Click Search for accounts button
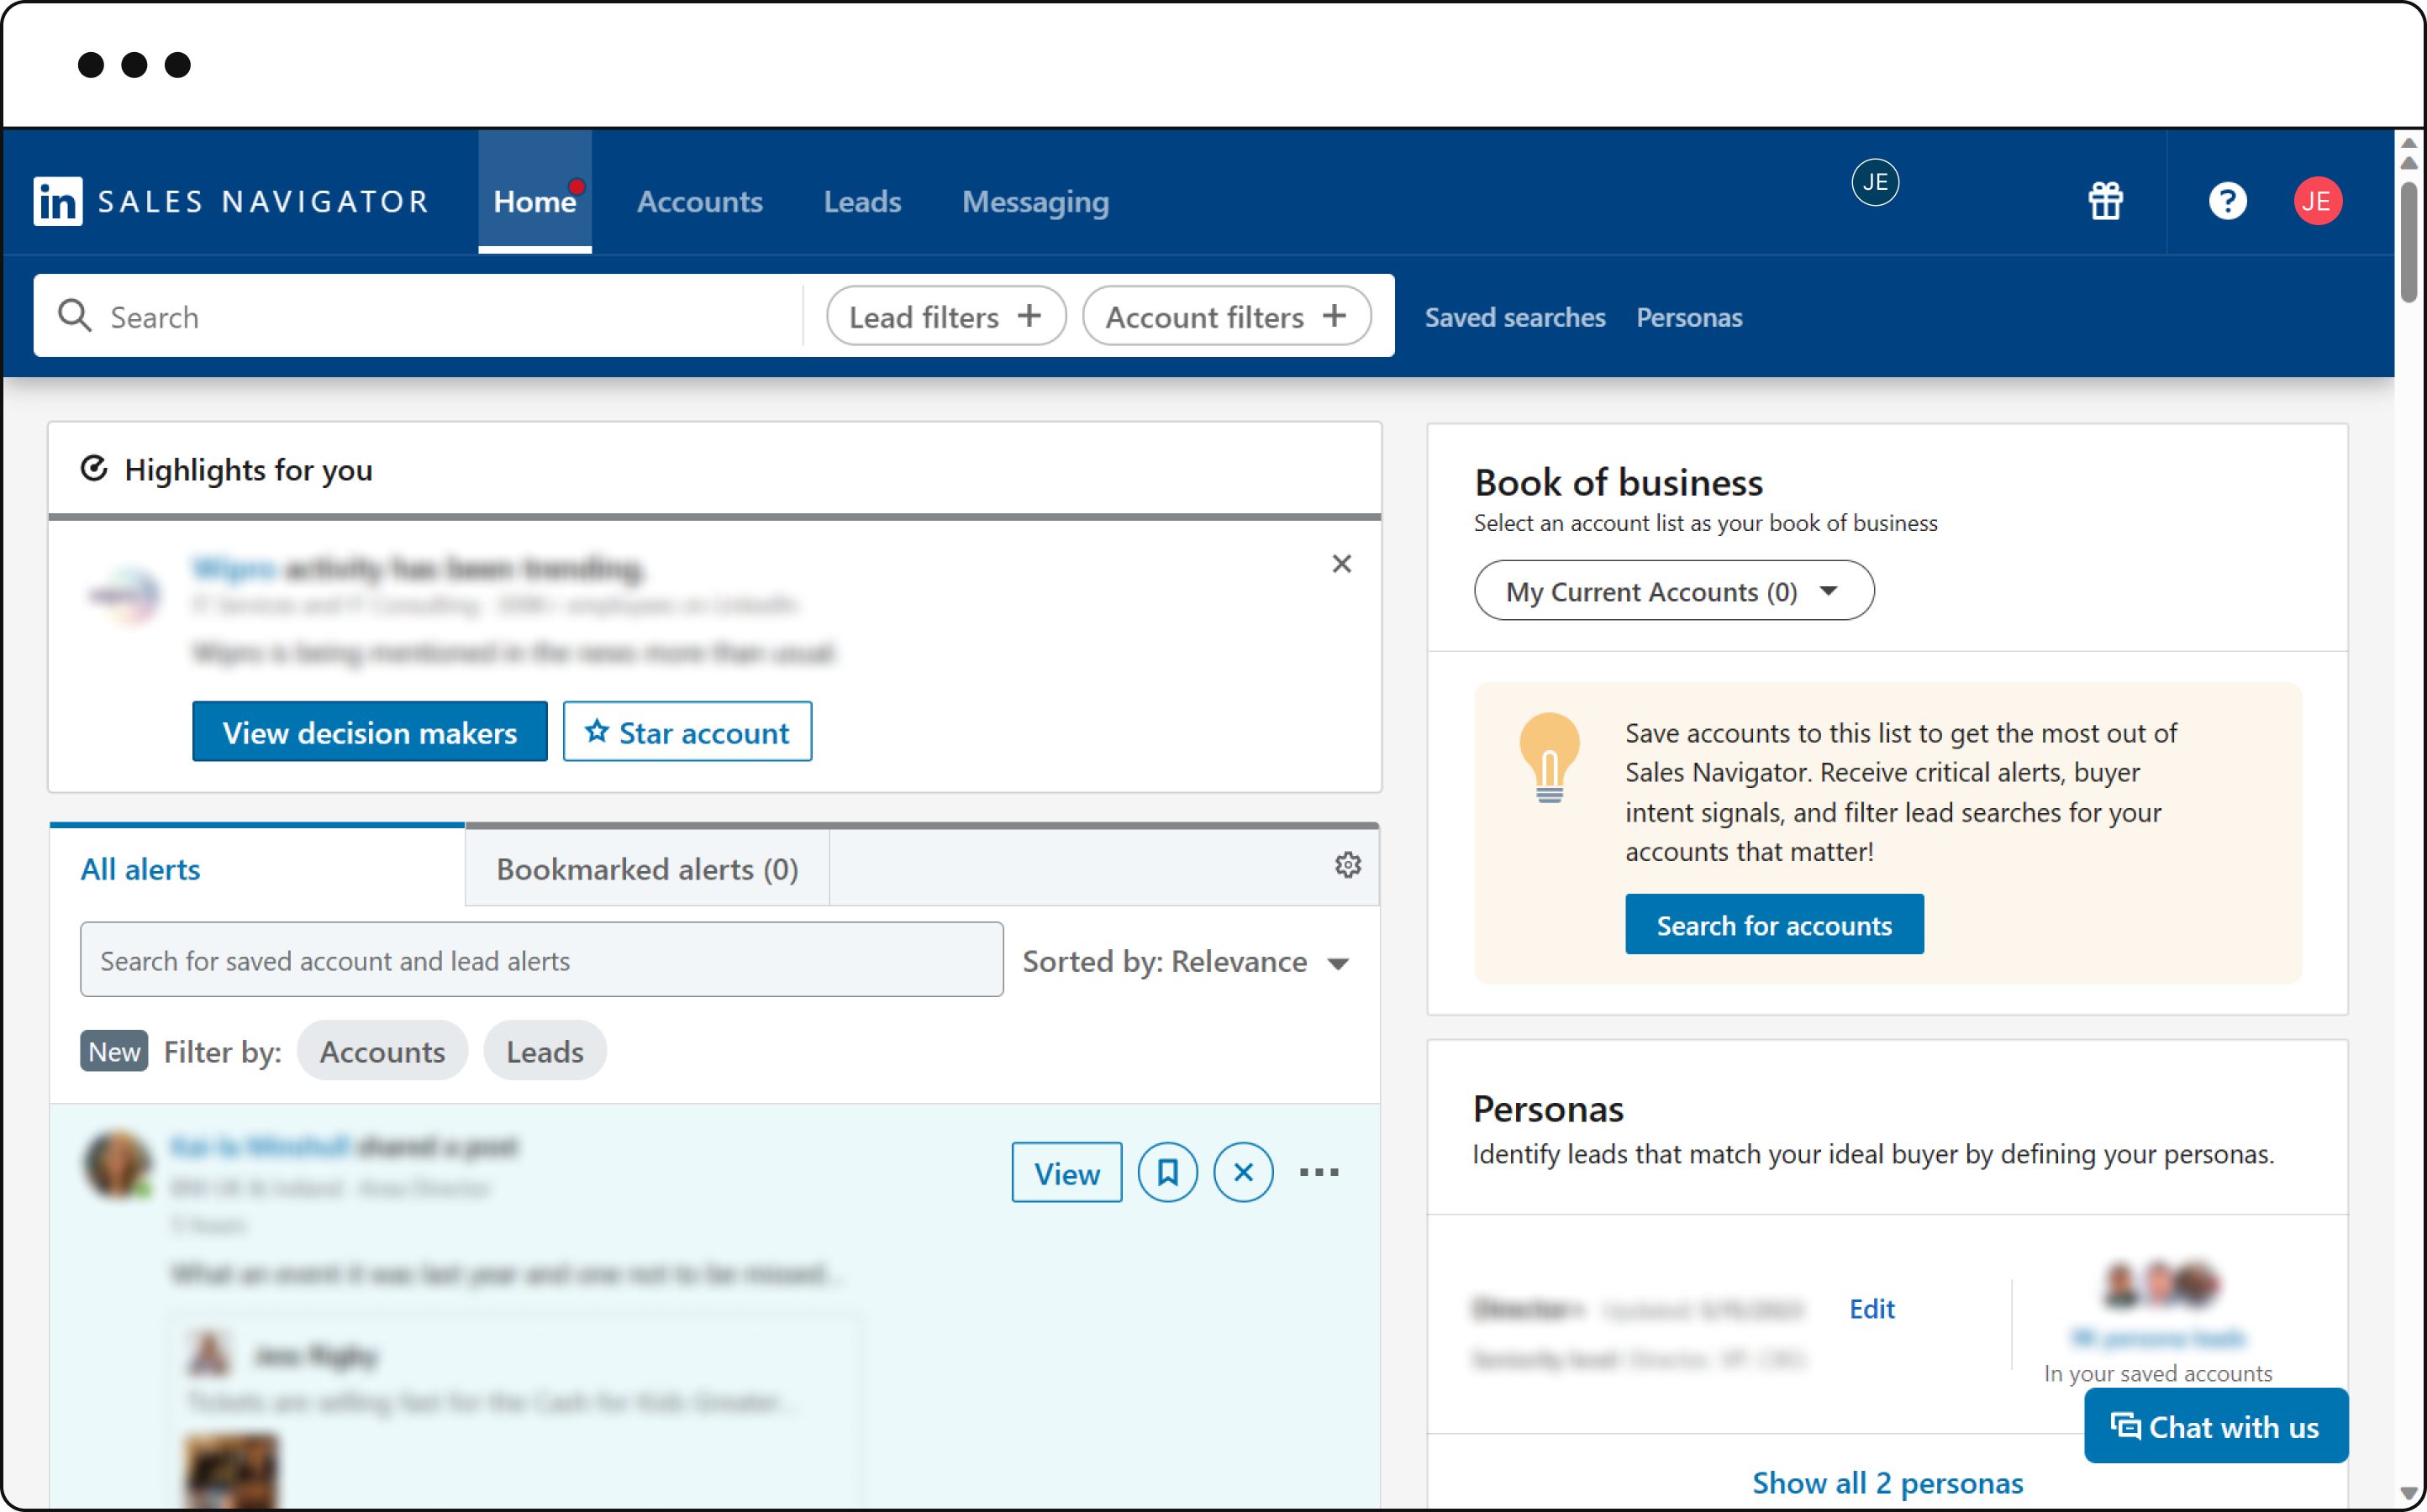This screenshot has height=1512, width=2427. point(1774,923)
